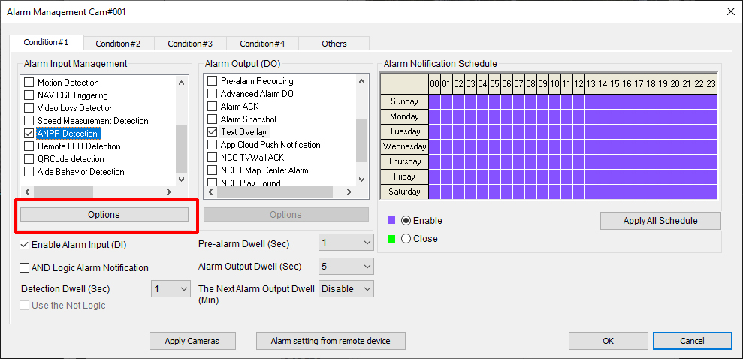This screenshot has height=359, width=743.
Task: Click the green Close color swatch
Action: [391, 239]
